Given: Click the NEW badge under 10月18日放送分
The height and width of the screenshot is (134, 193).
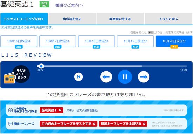Looking at the screenshot, I should (96, 47).
